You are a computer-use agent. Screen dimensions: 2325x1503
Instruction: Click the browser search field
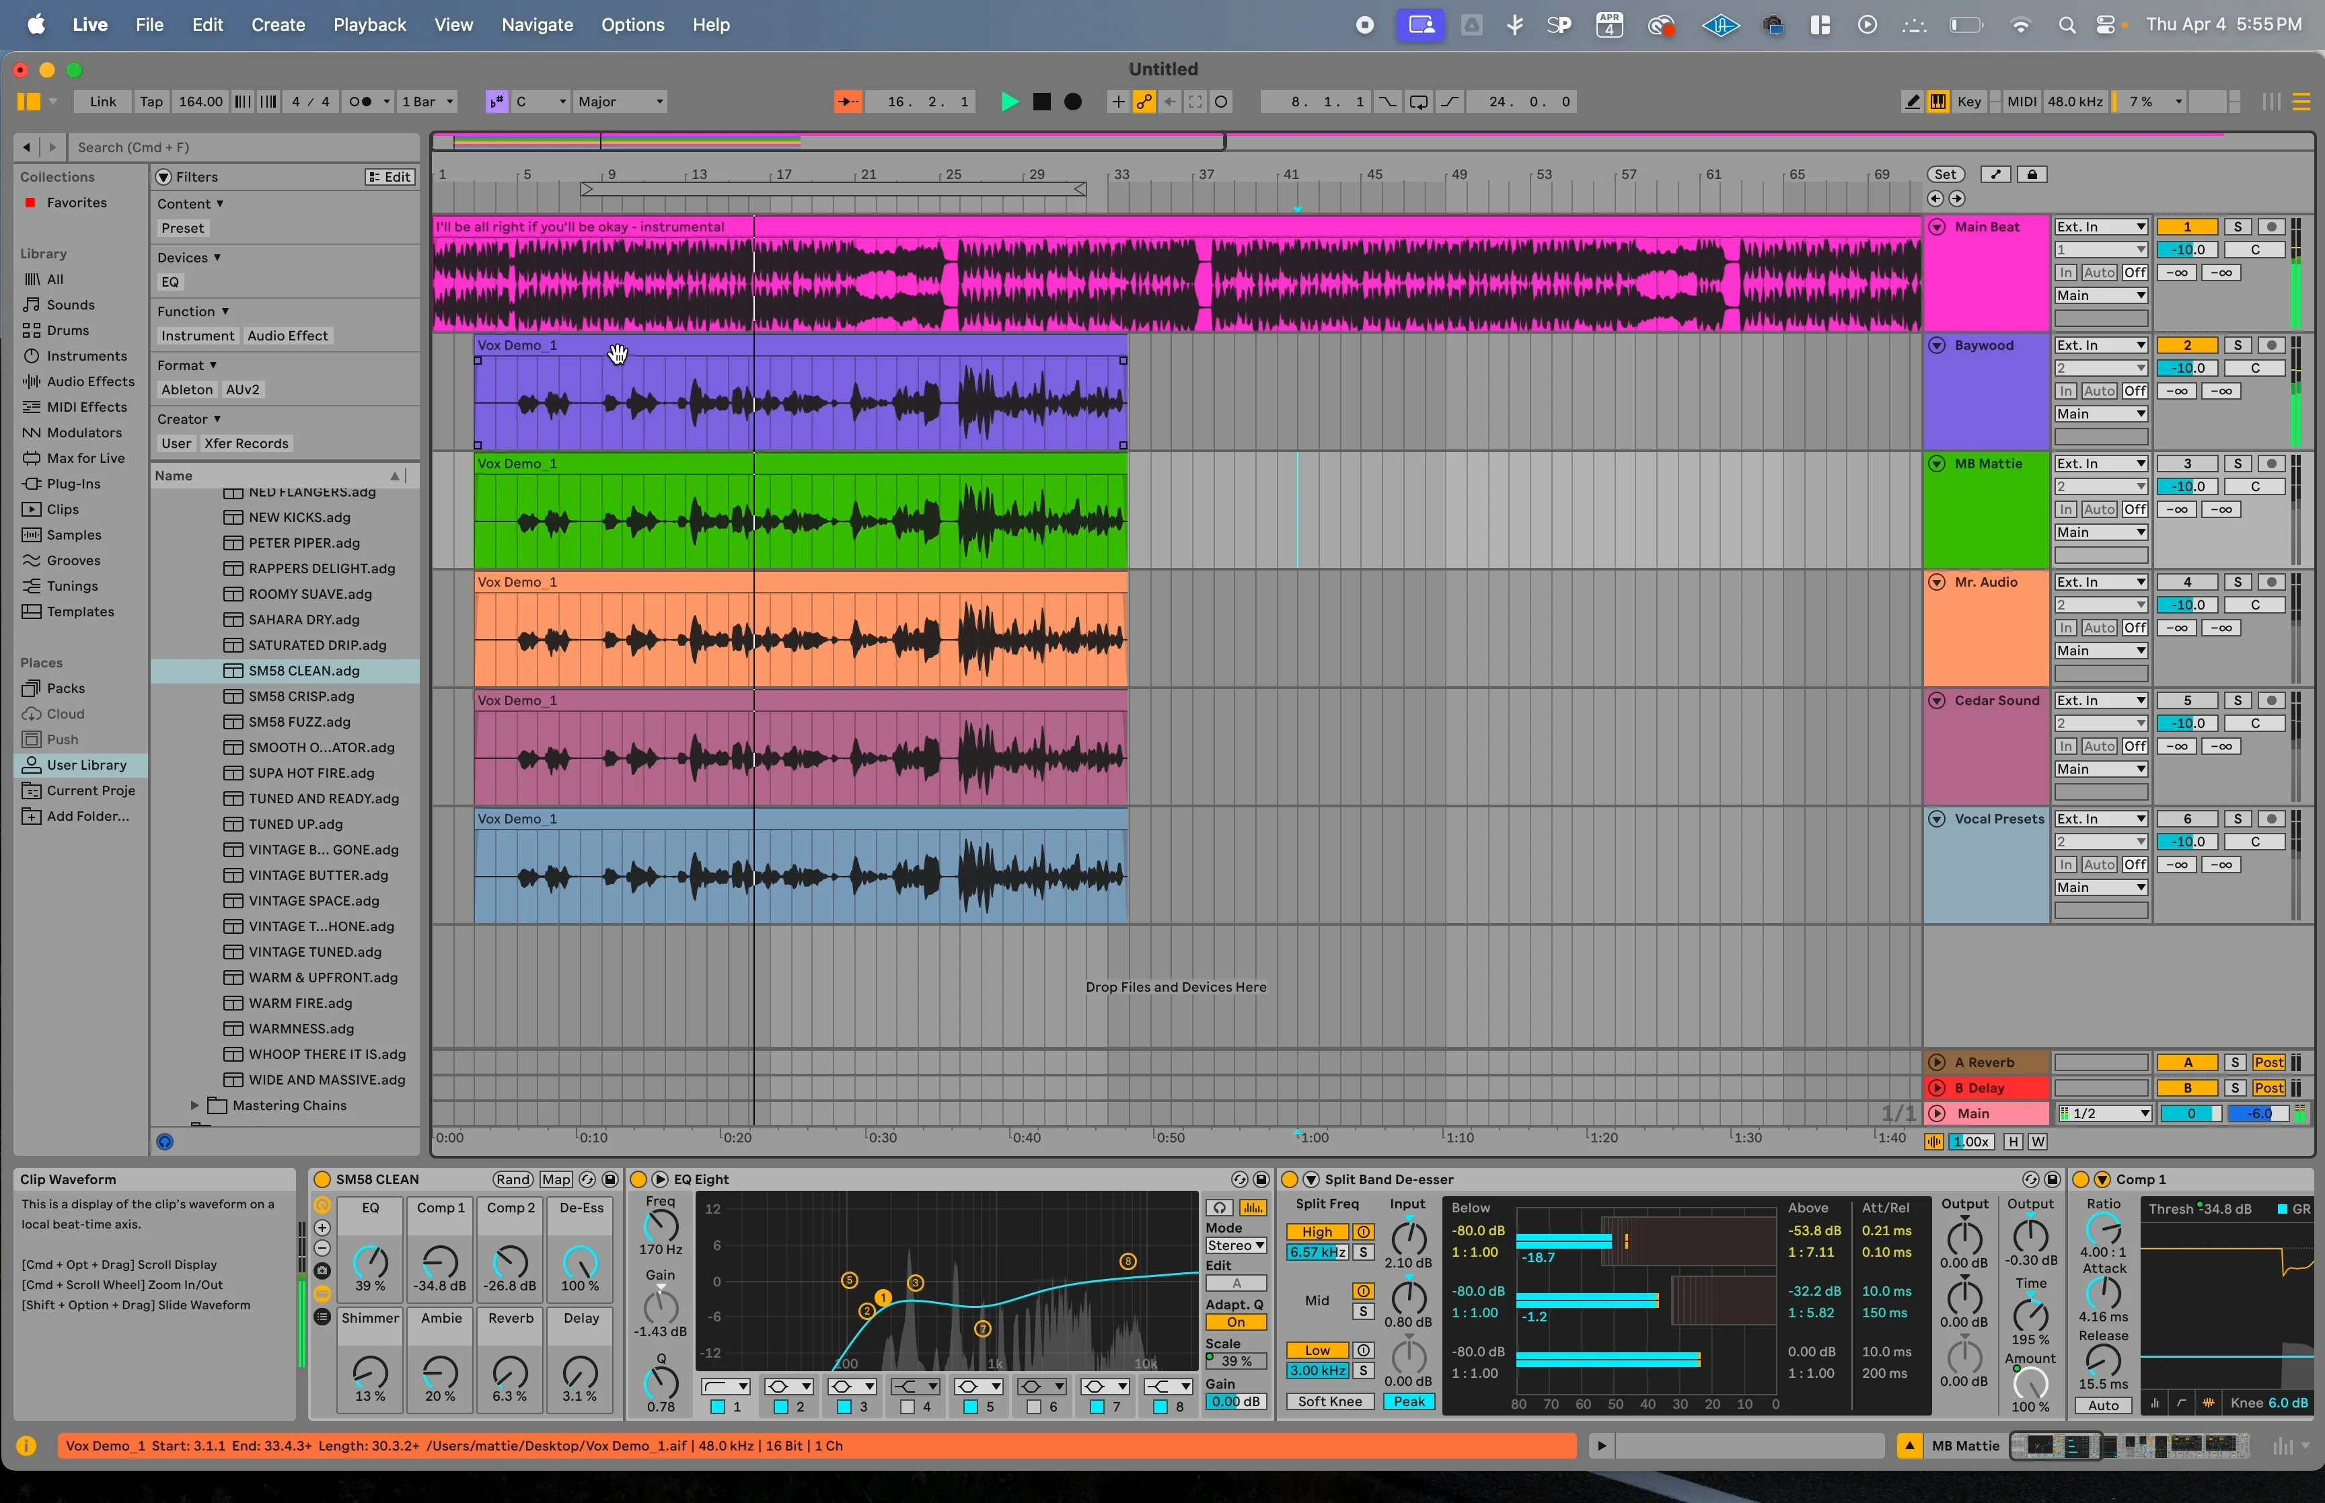pos(244,147)
